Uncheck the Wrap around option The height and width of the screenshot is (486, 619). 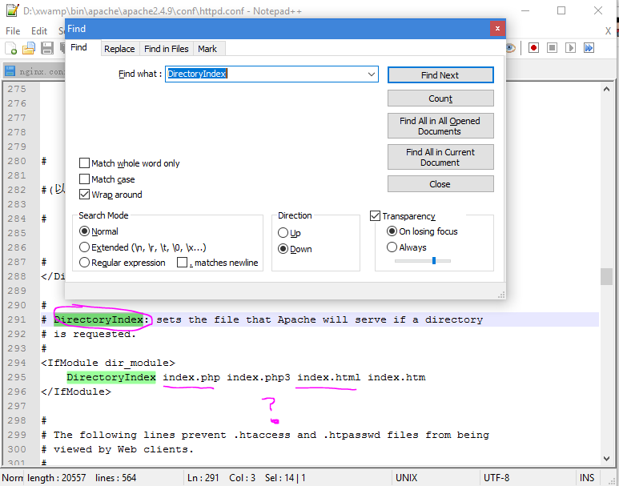tap(84, 195)
